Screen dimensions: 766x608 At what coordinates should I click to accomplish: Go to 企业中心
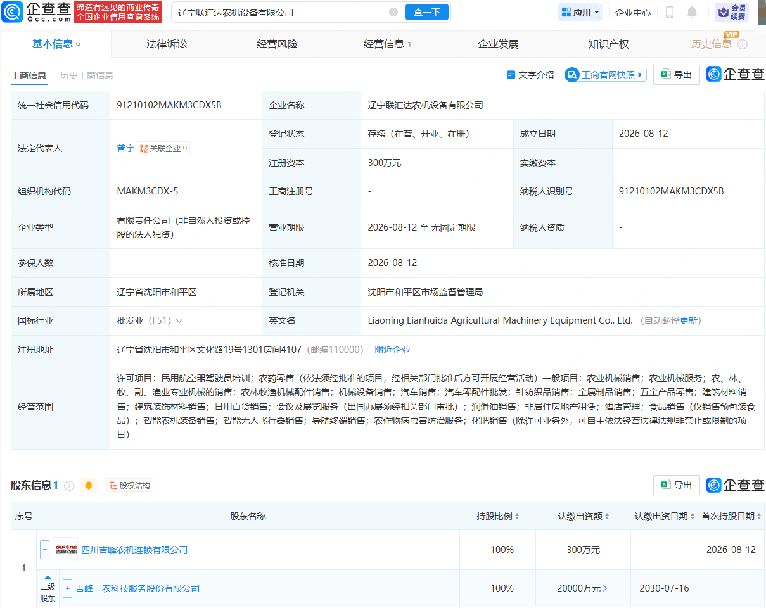point(632,12)
